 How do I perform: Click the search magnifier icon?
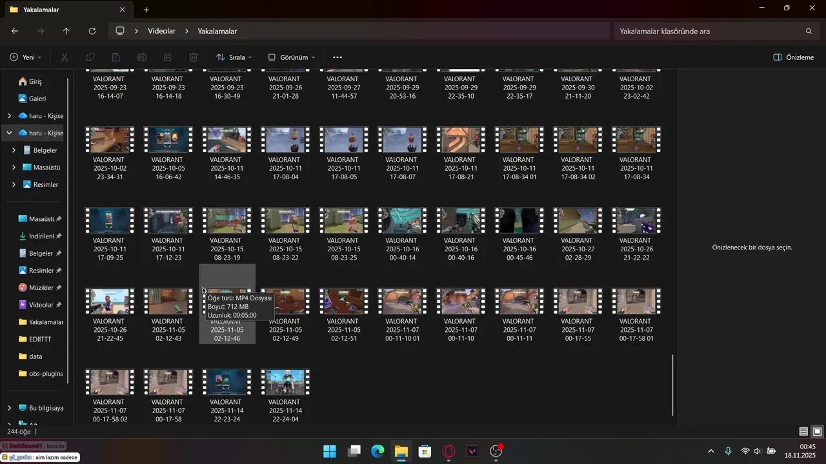pos(809,31)
